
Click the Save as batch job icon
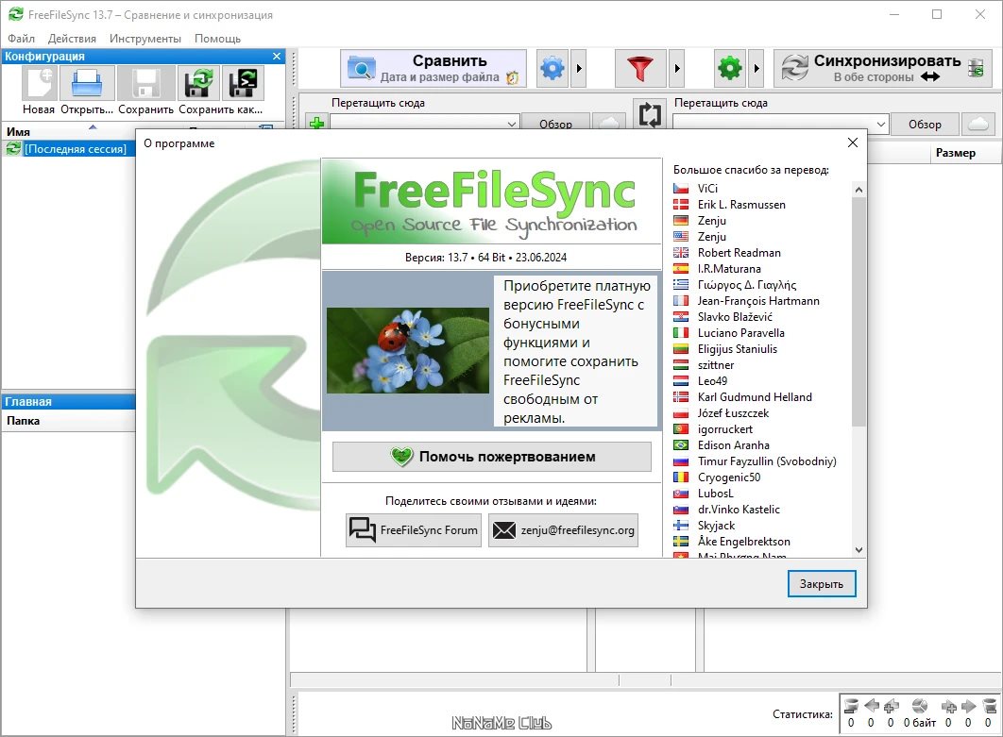click(x=243, y=83)
